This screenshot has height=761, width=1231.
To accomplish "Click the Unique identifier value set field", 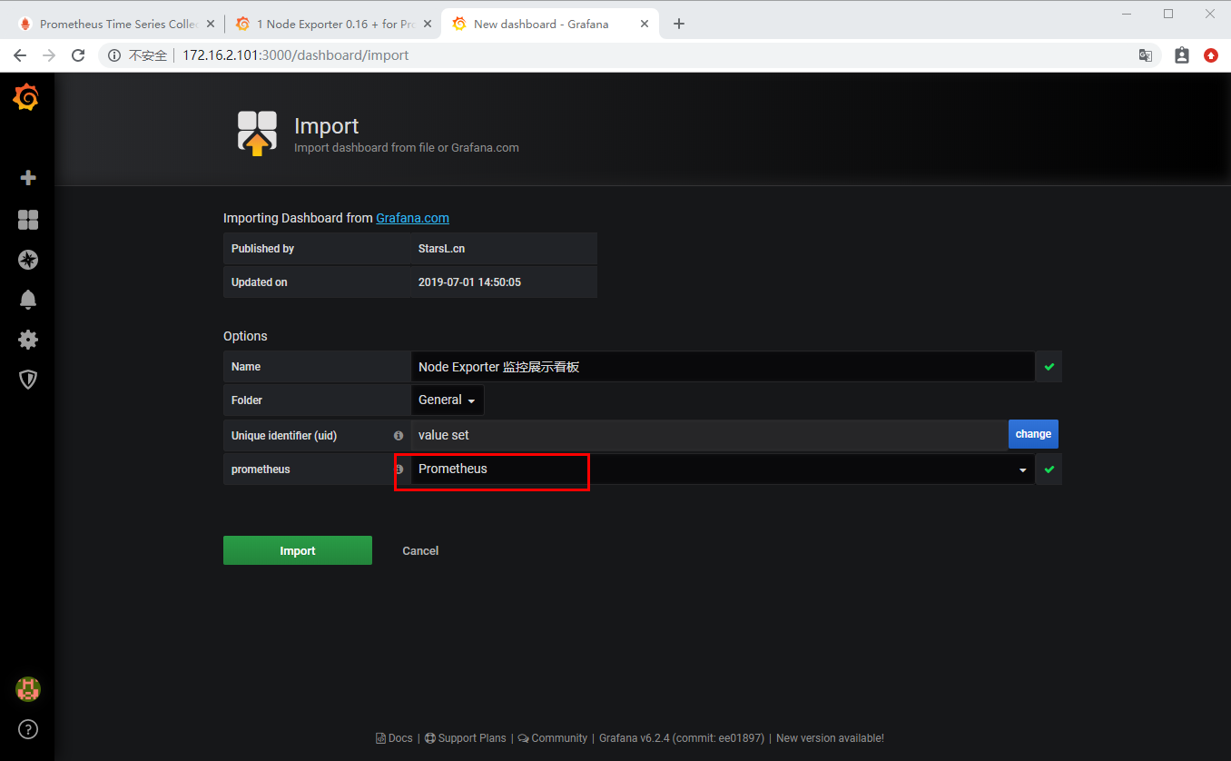I will (709, 435).
